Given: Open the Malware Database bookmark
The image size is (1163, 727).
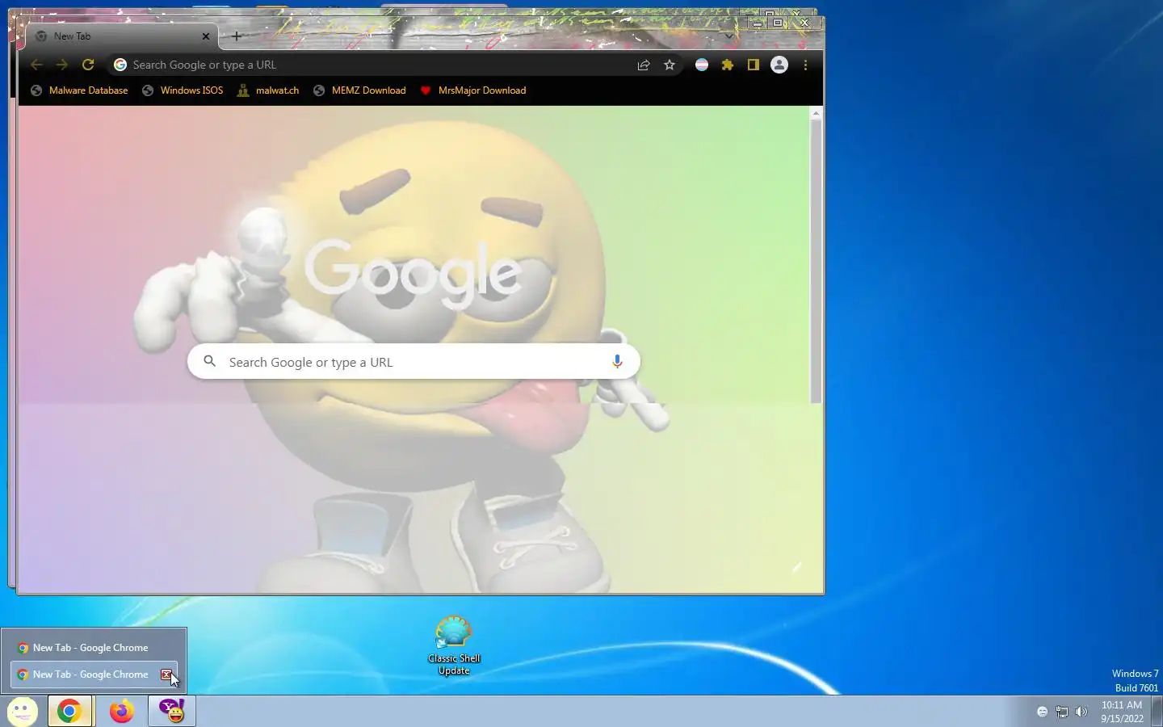Looking at the screenshot, I should (x=79, y=90).
